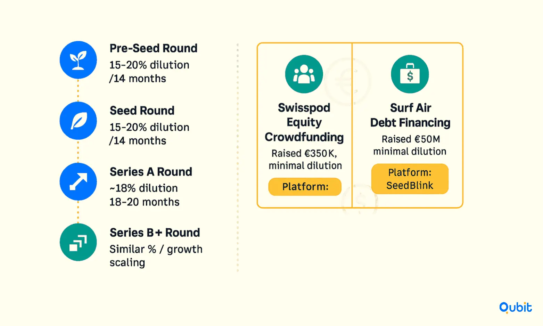The height and width of the screenshot is (326, 543).
Task: Click the Raised €350K minimal dilution text
Action: 305,160
